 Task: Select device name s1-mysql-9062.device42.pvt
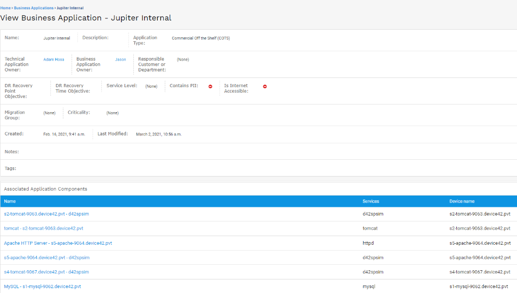(x=479, y=287)
